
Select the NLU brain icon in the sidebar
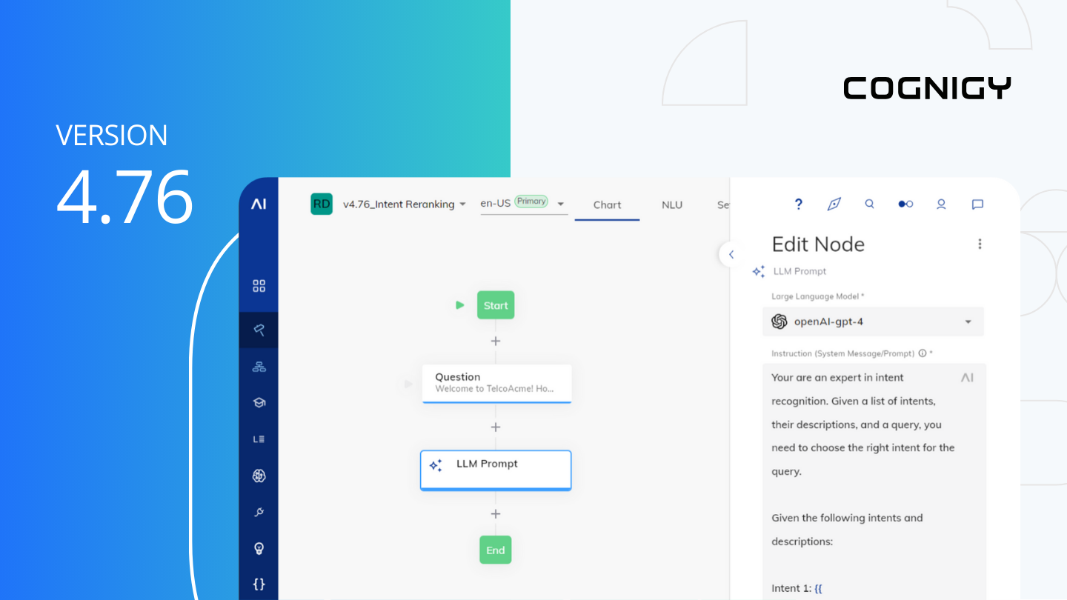click(258, 476)
